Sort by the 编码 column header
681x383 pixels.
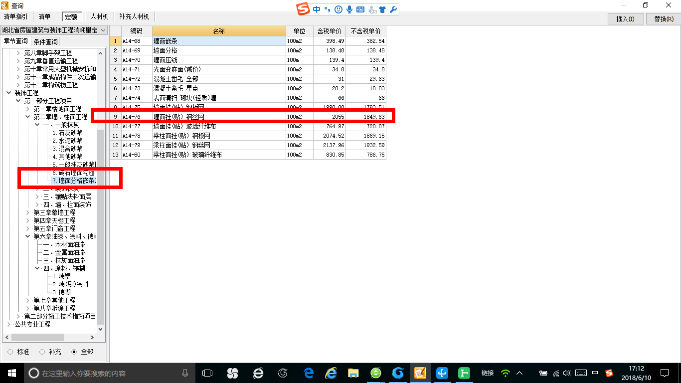tap(136, 31)
